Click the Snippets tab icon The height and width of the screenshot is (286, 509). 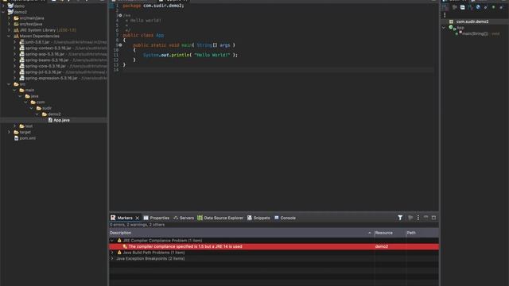tap(250, 218)
